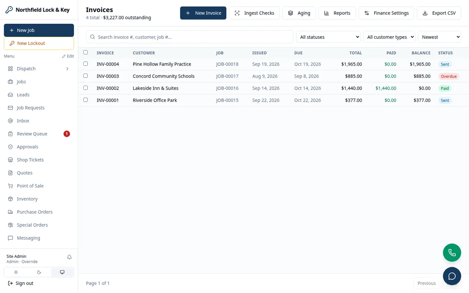This screenshot has height=293, width=469.
Task: Create a New Invoice
Action: tap(203, 13)
